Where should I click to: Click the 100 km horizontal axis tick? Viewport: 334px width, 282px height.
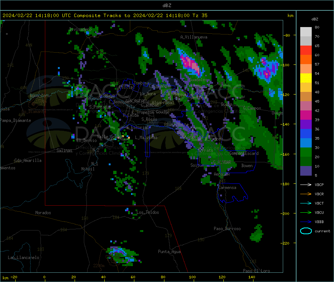192,277
